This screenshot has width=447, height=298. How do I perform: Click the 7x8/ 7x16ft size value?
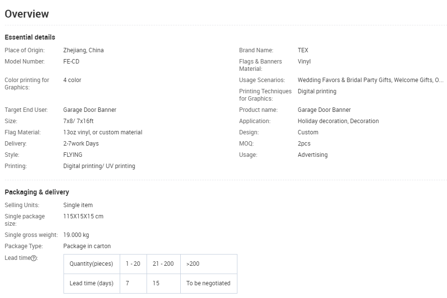click(x=78, y=121)
